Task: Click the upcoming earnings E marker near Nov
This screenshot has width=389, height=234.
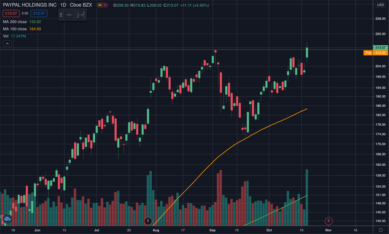Action: pyautogui.click(x=329, y=221)
